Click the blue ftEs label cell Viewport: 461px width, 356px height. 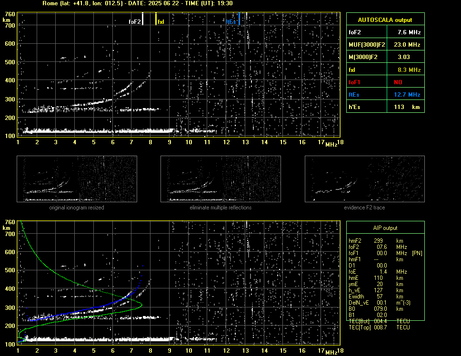click(x=354, y=95)
